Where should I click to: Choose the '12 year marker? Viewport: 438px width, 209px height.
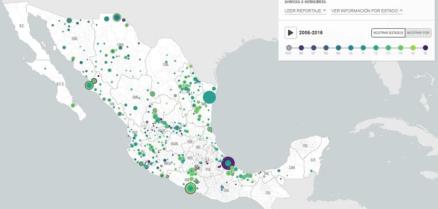pos(376,48)
